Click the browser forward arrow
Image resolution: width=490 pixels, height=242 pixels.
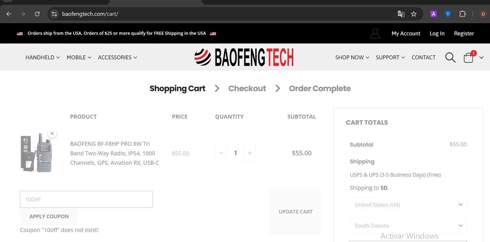coord(23,14)
